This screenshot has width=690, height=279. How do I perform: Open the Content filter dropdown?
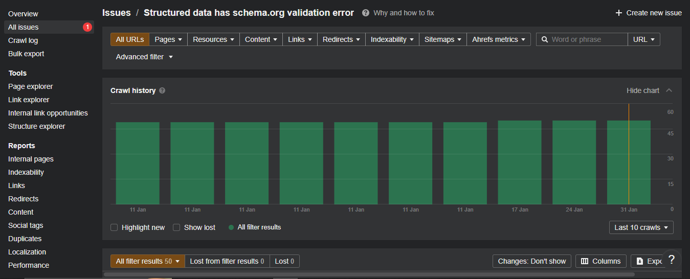(261, 39)
